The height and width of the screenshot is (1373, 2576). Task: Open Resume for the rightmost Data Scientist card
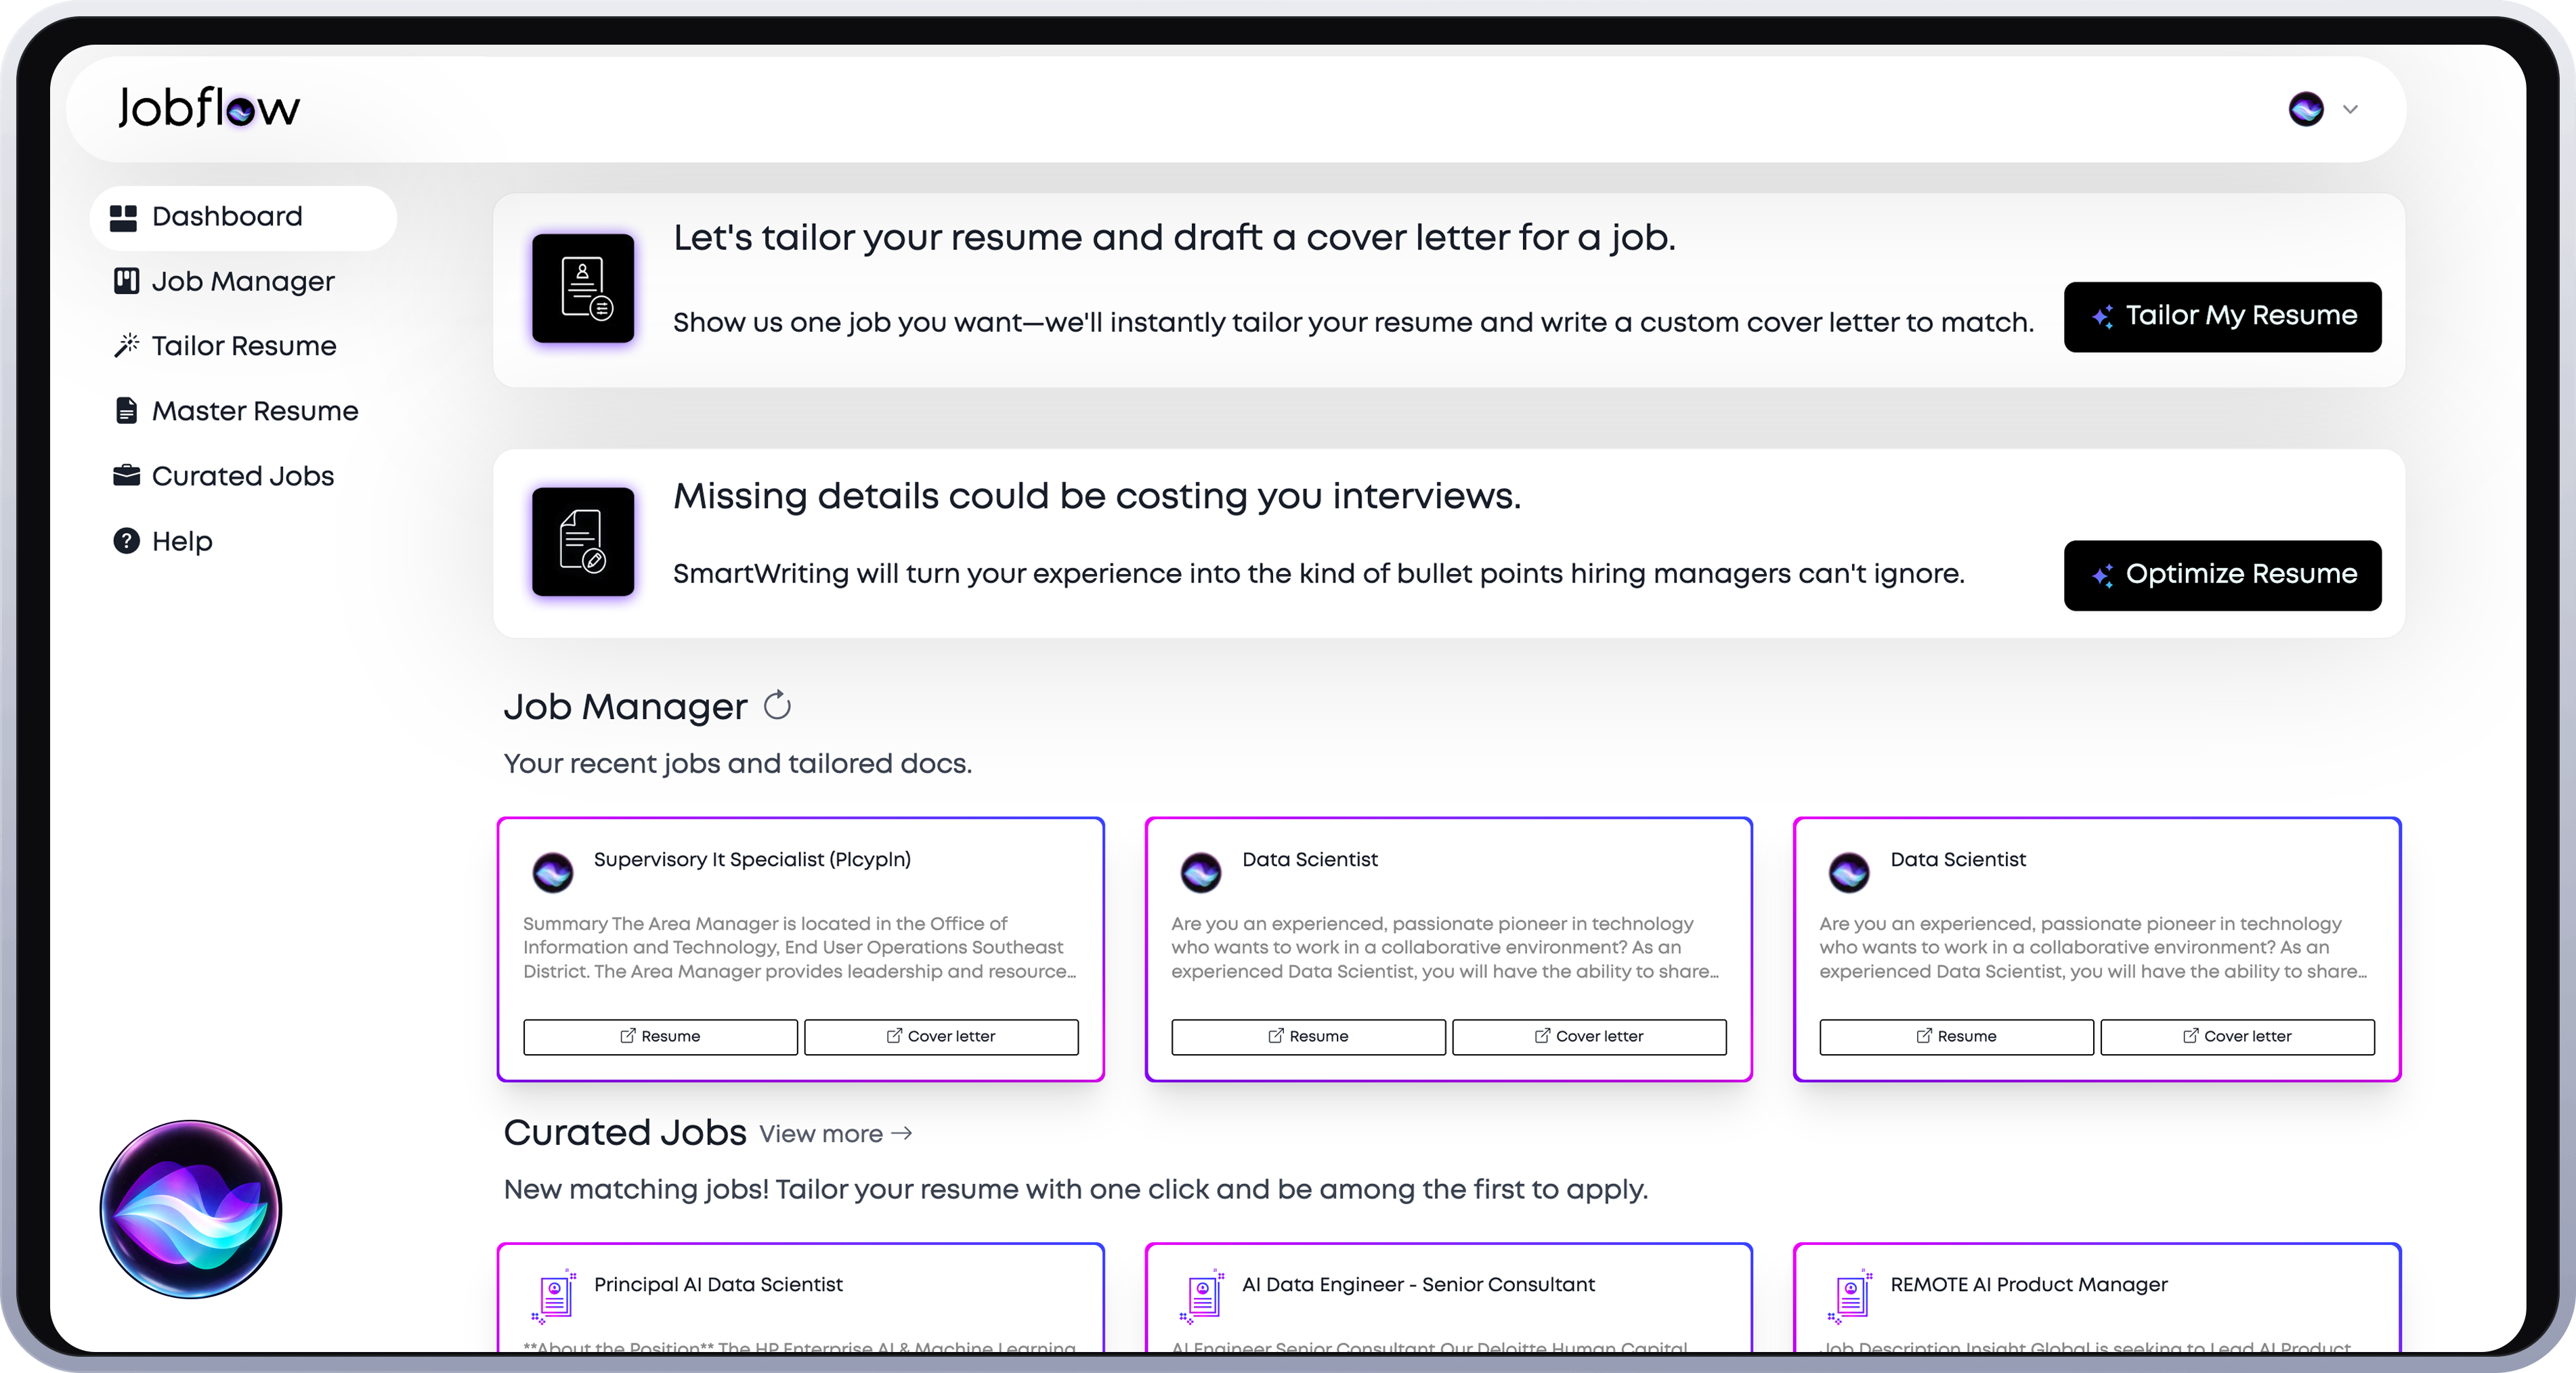point(1956,1037)
